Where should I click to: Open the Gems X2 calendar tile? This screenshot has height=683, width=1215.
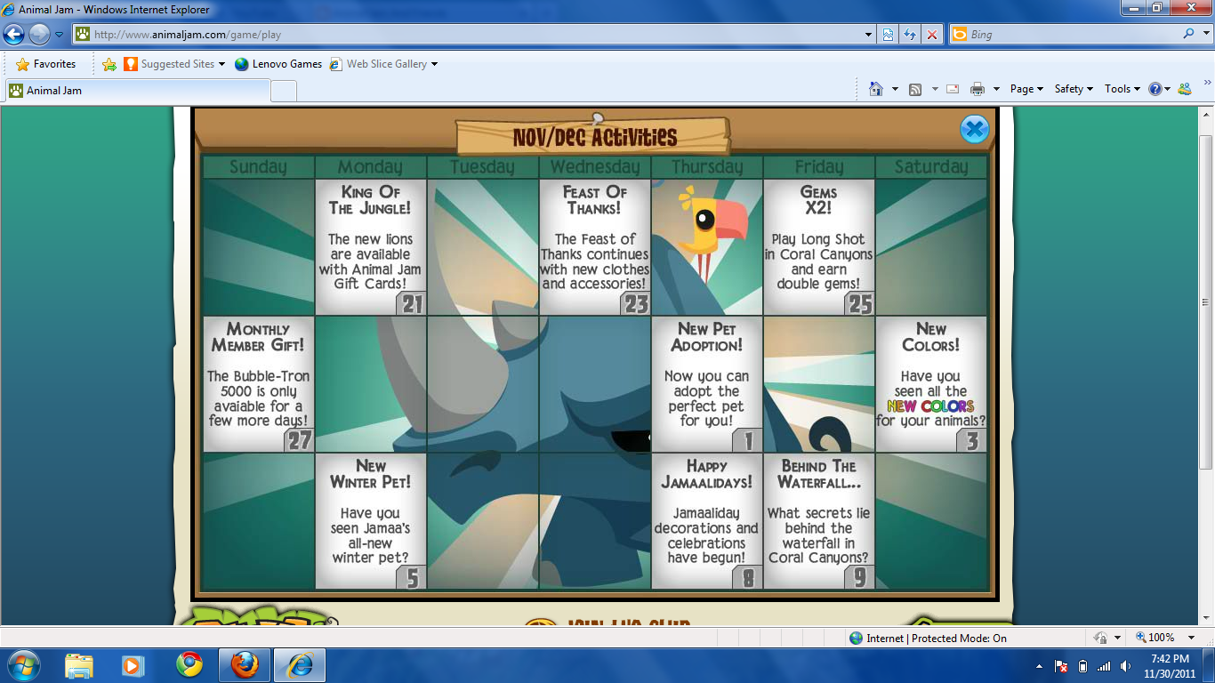pos(819,247)
